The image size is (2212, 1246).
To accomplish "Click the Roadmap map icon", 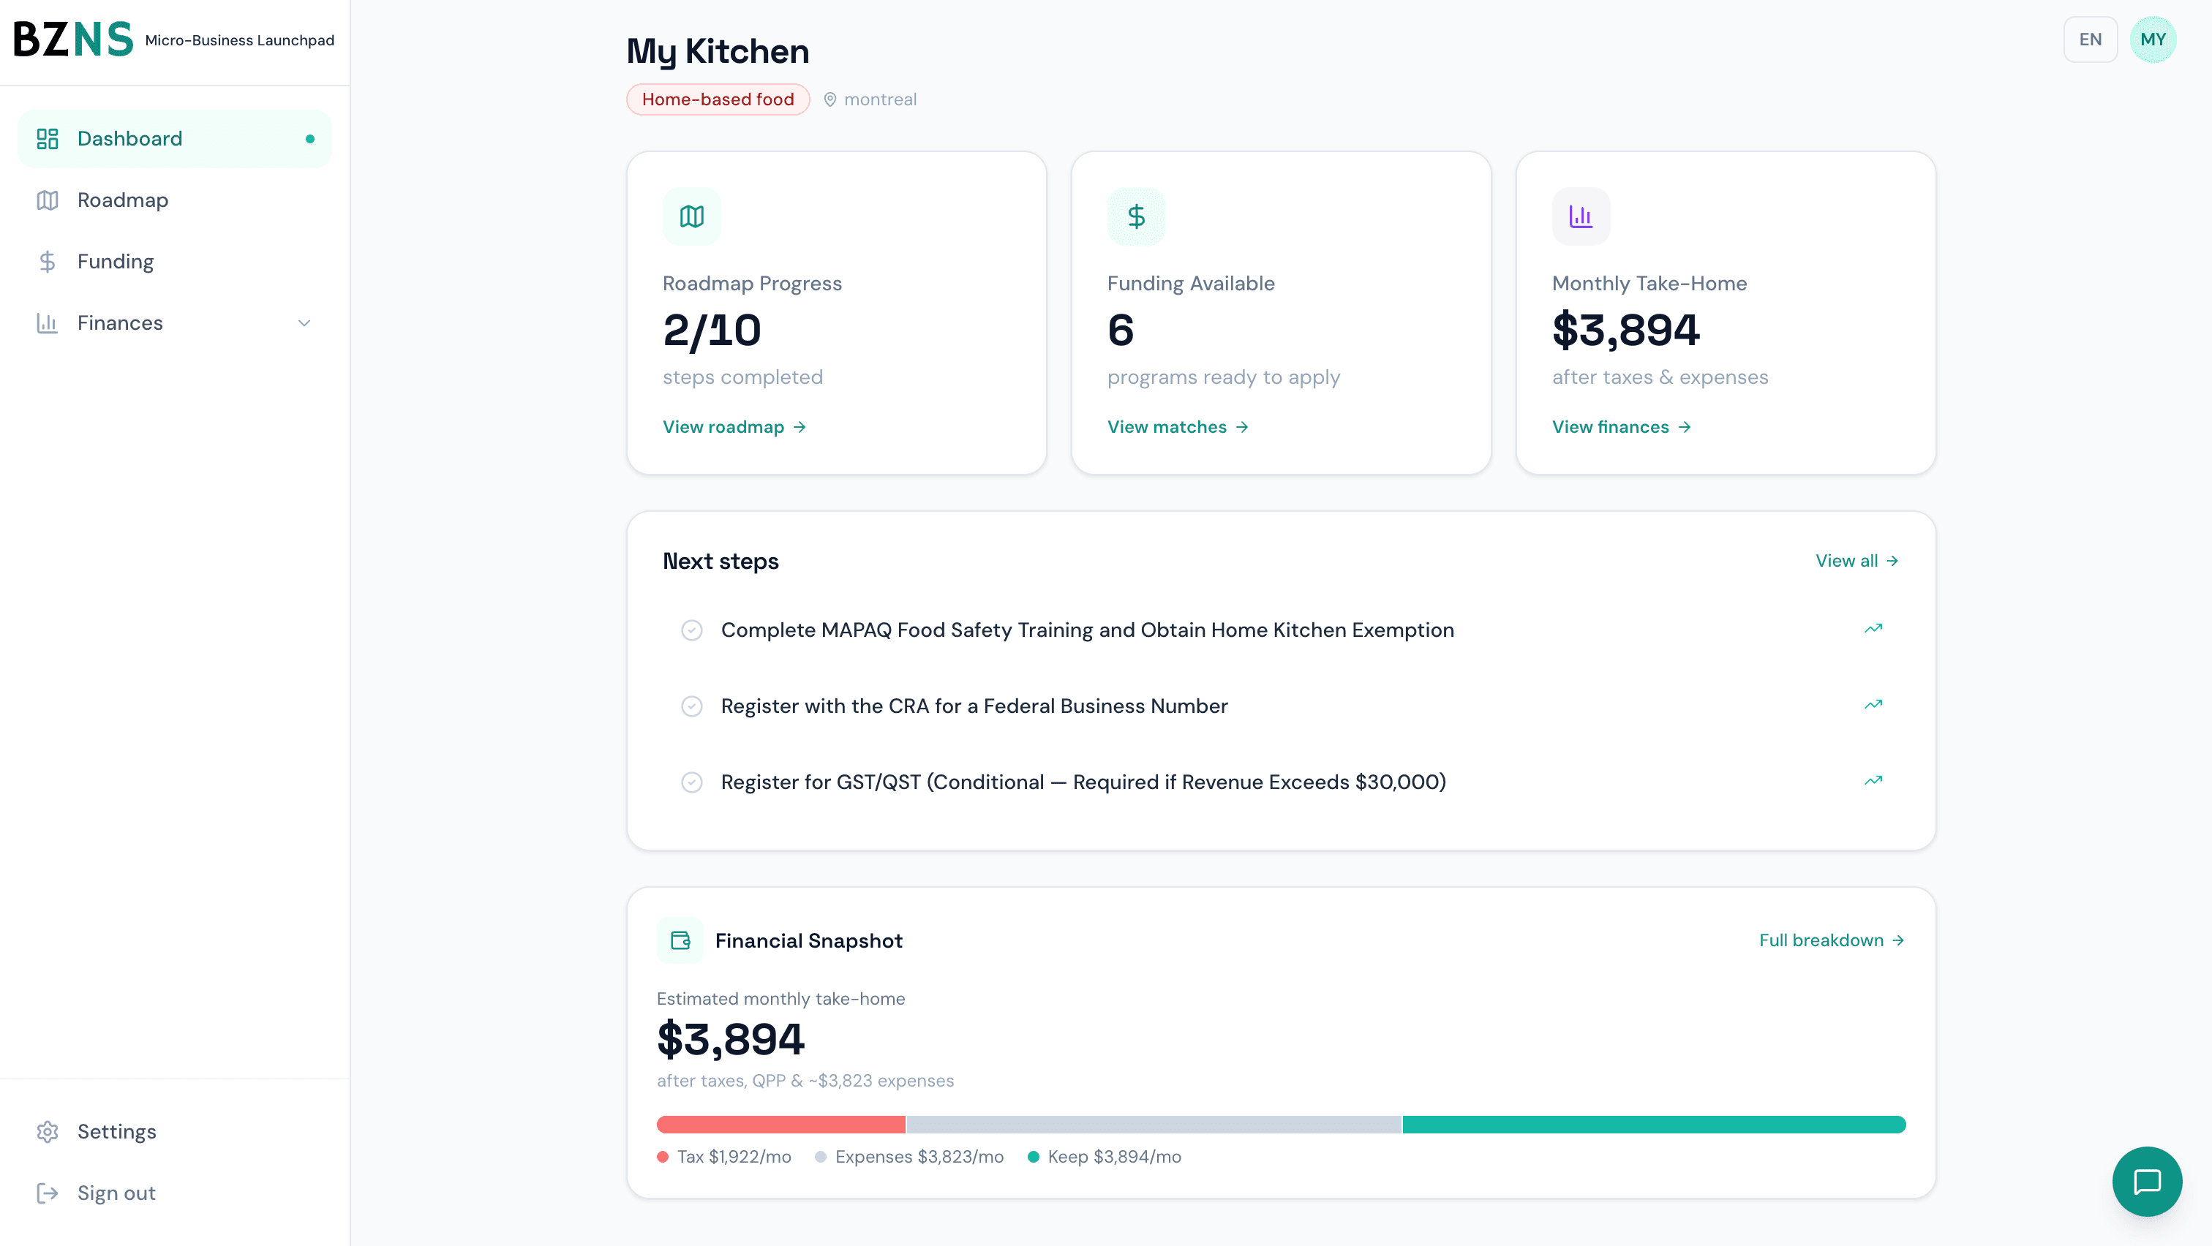I will [48, 200].
